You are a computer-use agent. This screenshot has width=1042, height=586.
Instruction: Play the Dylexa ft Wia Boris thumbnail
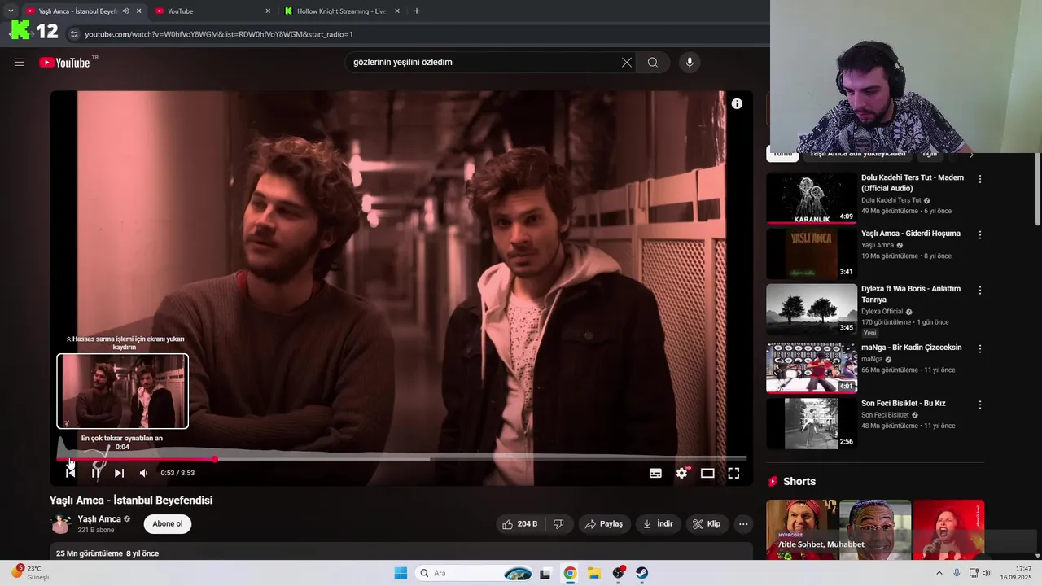[812, 309]
